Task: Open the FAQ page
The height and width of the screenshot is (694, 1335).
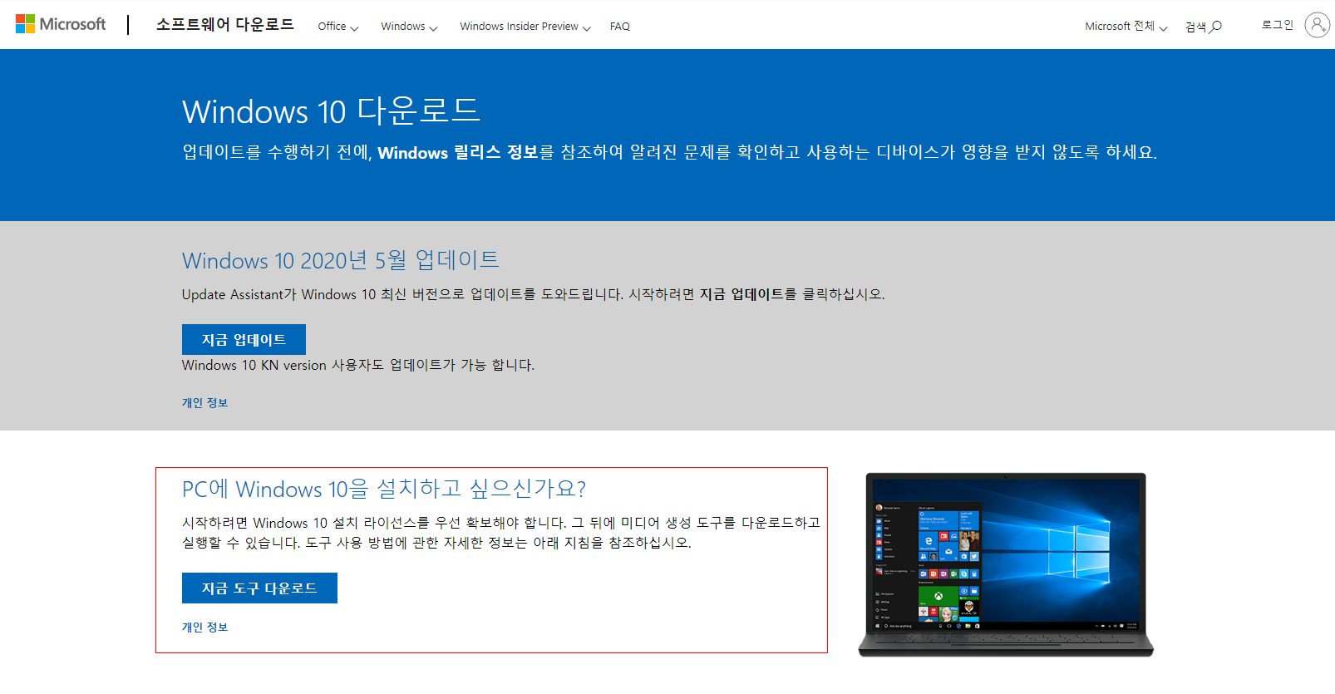Action: tap(620, 27)
